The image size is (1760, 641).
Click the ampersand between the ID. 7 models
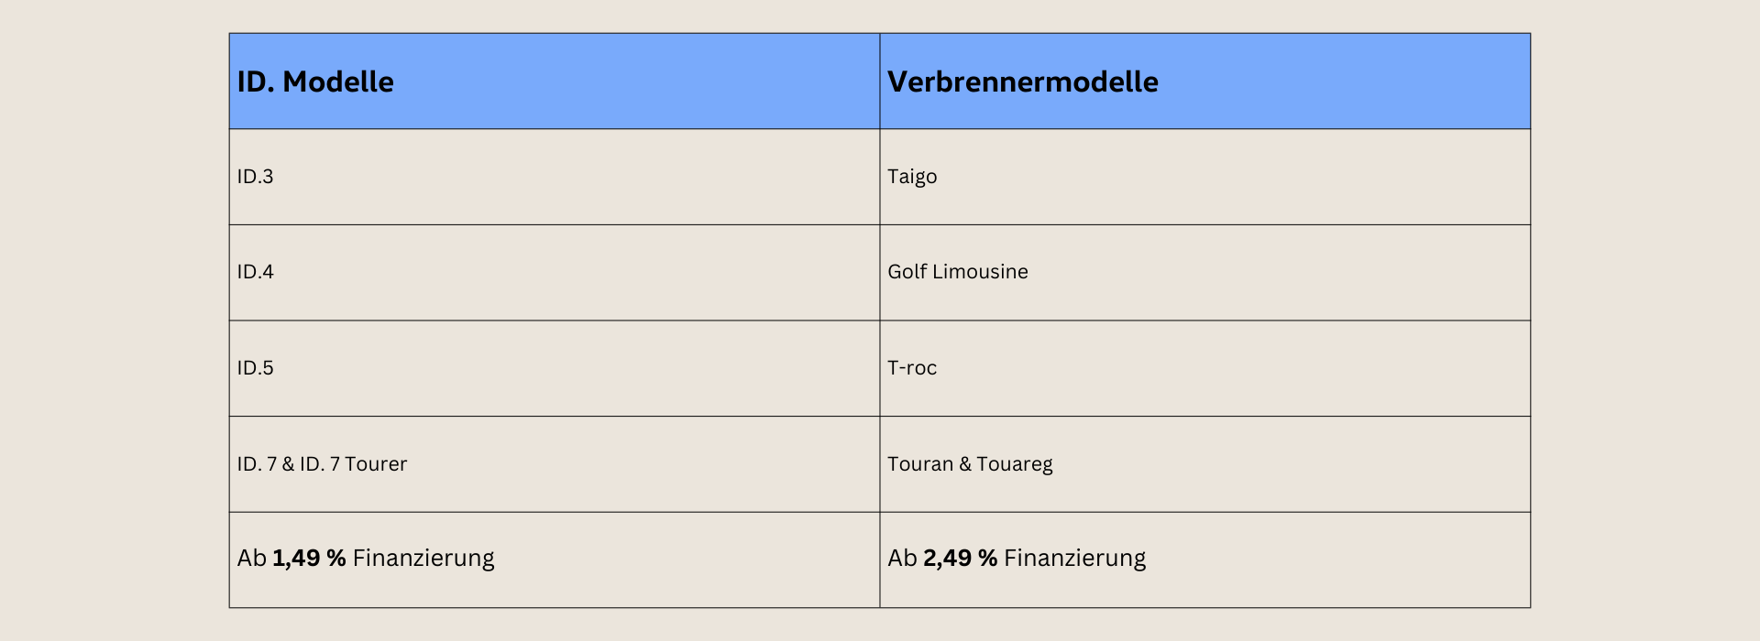tap(288, 464)
